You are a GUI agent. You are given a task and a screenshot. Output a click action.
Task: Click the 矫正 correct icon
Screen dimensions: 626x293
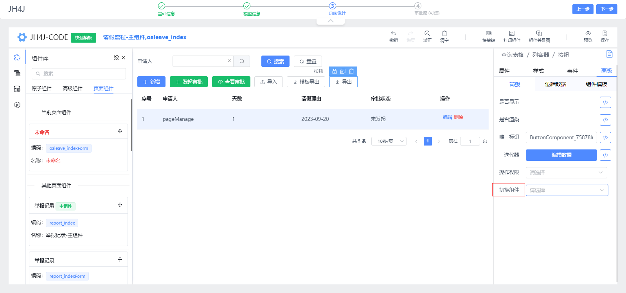tap(427, 34)
